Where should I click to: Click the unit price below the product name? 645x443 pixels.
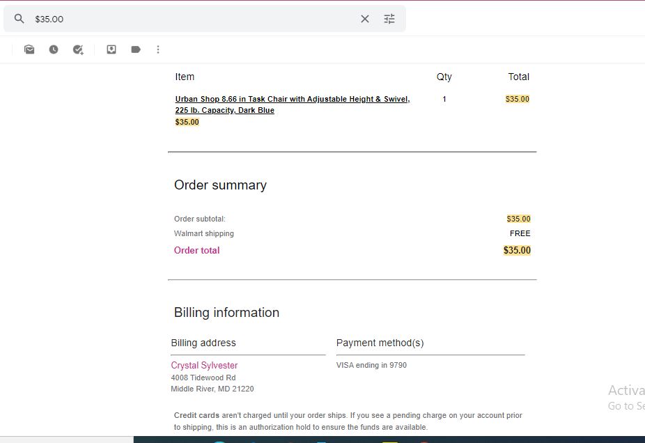coord(187,122)
